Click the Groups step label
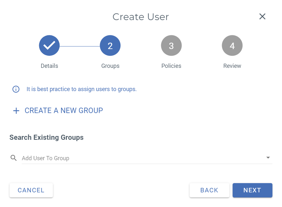Viewport: 282px width, 207px height. point(110,66)
